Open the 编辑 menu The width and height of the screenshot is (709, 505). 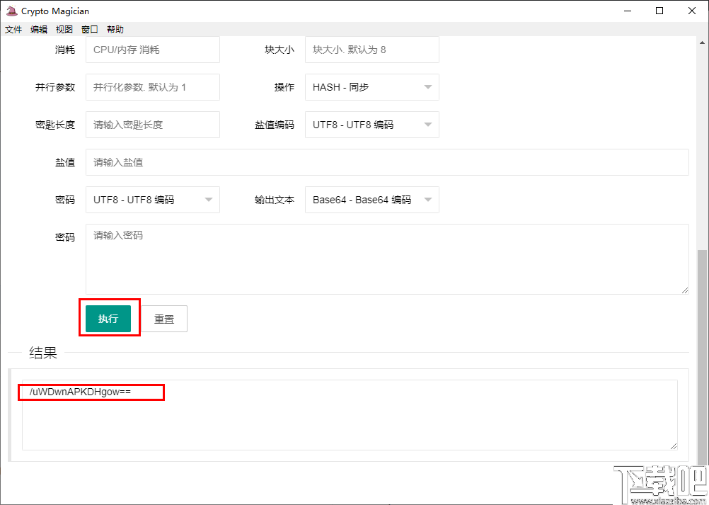tap(38, 29)
